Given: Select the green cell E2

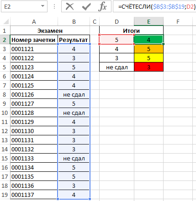Looking at the screenshot, I should click(x=148, y=40).
